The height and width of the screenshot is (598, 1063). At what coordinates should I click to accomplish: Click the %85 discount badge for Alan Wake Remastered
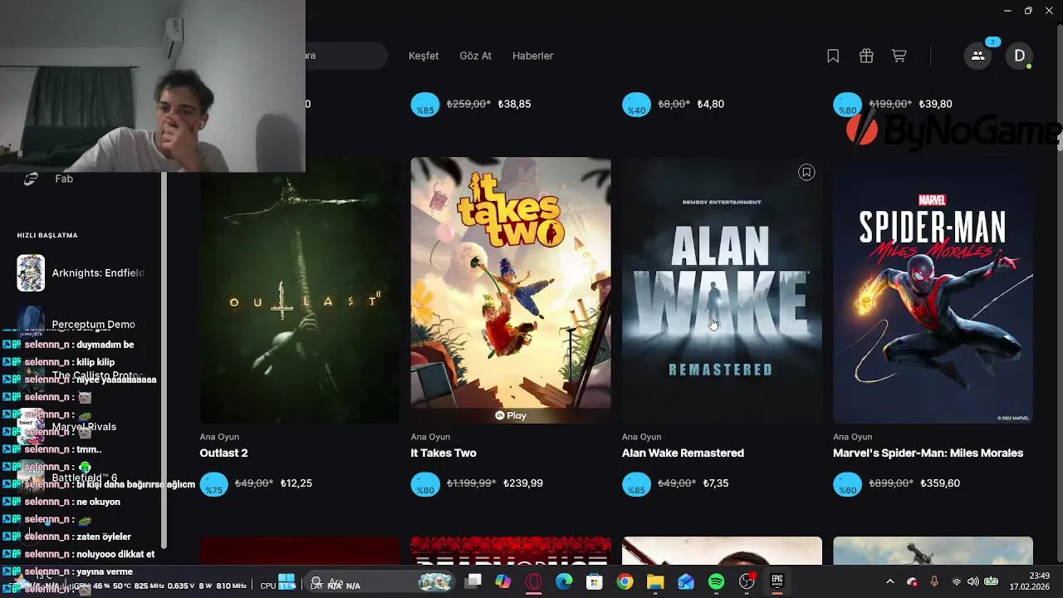pos(636,484)
